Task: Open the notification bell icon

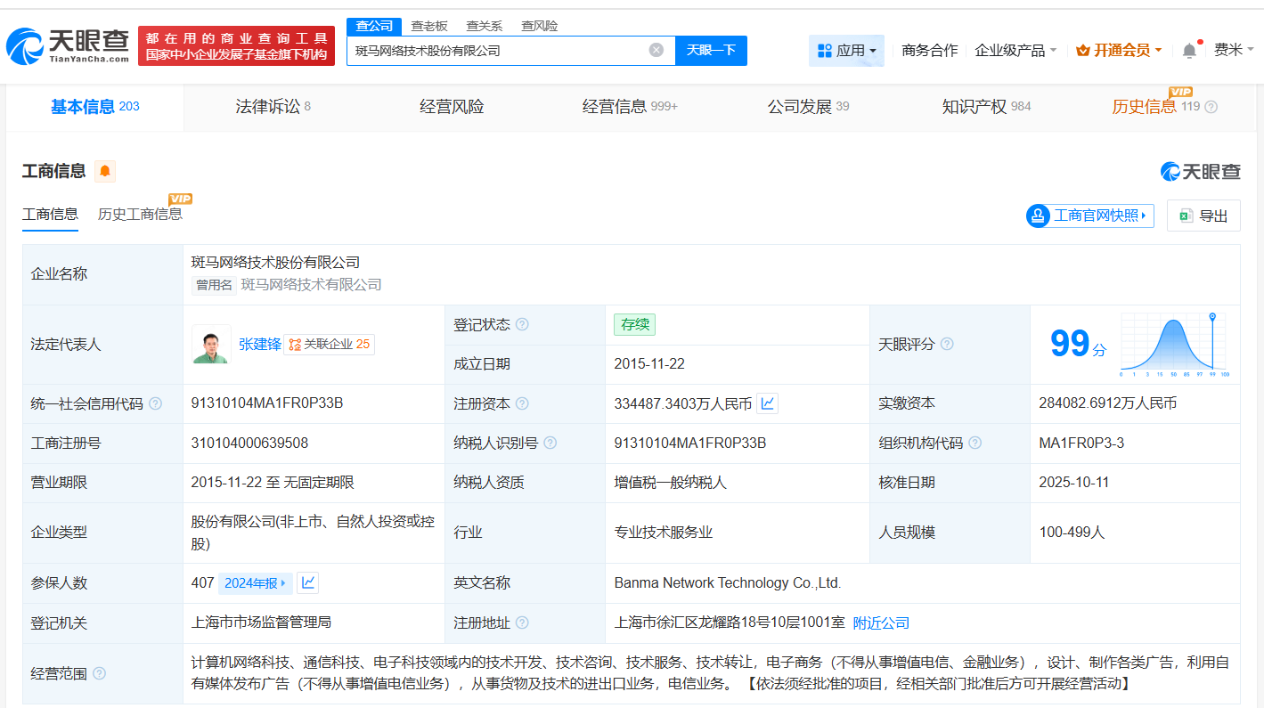Action: (1188, 50)
